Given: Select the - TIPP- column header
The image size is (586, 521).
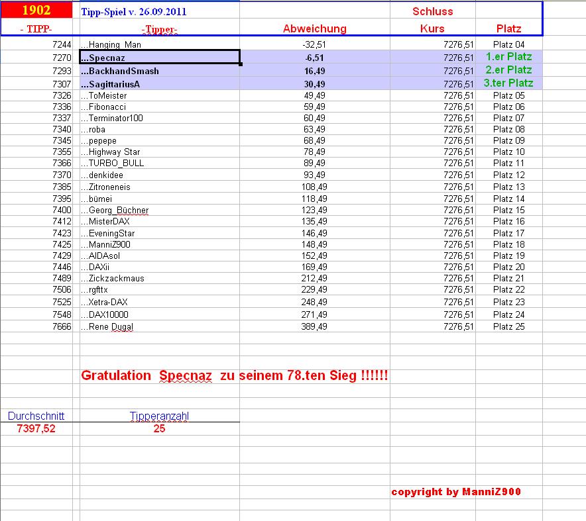Looking at the screenshot, I should click(36, 28).
